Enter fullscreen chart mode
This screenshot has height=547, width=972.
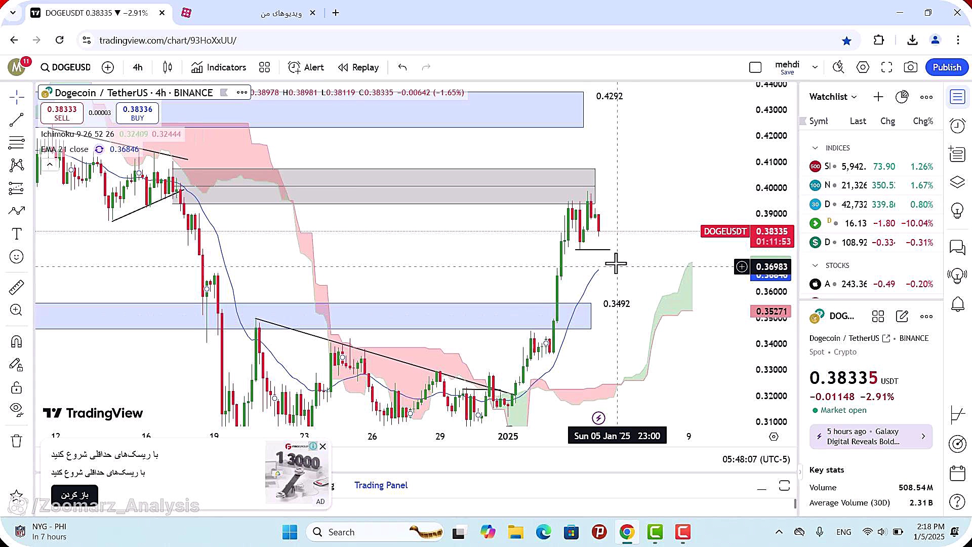coord(886,67)
